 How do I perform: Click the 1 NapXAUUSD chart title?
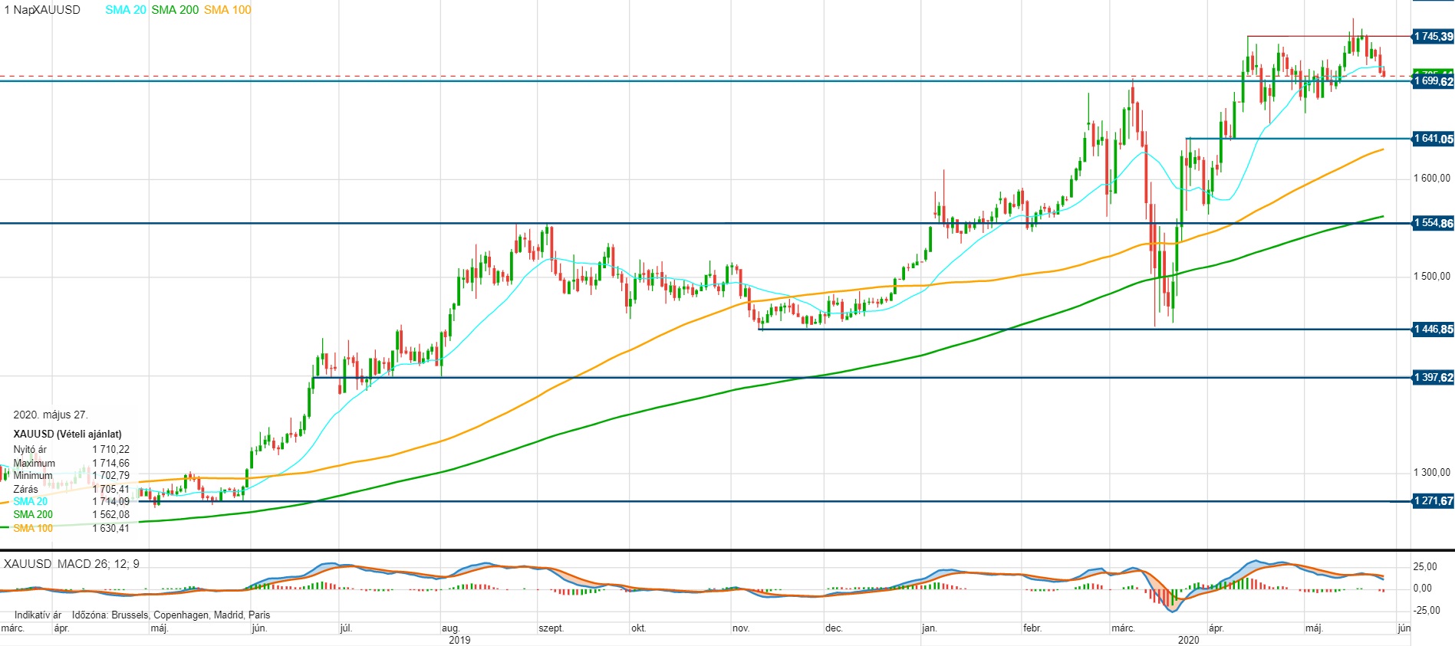tap(42, 10)
